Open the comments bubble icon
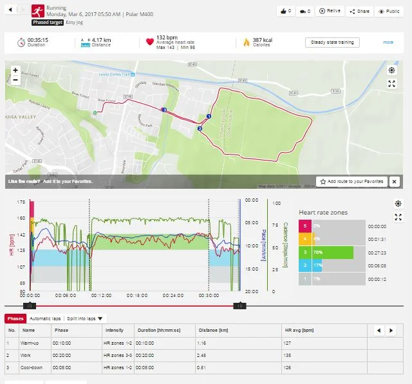 tap(304, 12)
